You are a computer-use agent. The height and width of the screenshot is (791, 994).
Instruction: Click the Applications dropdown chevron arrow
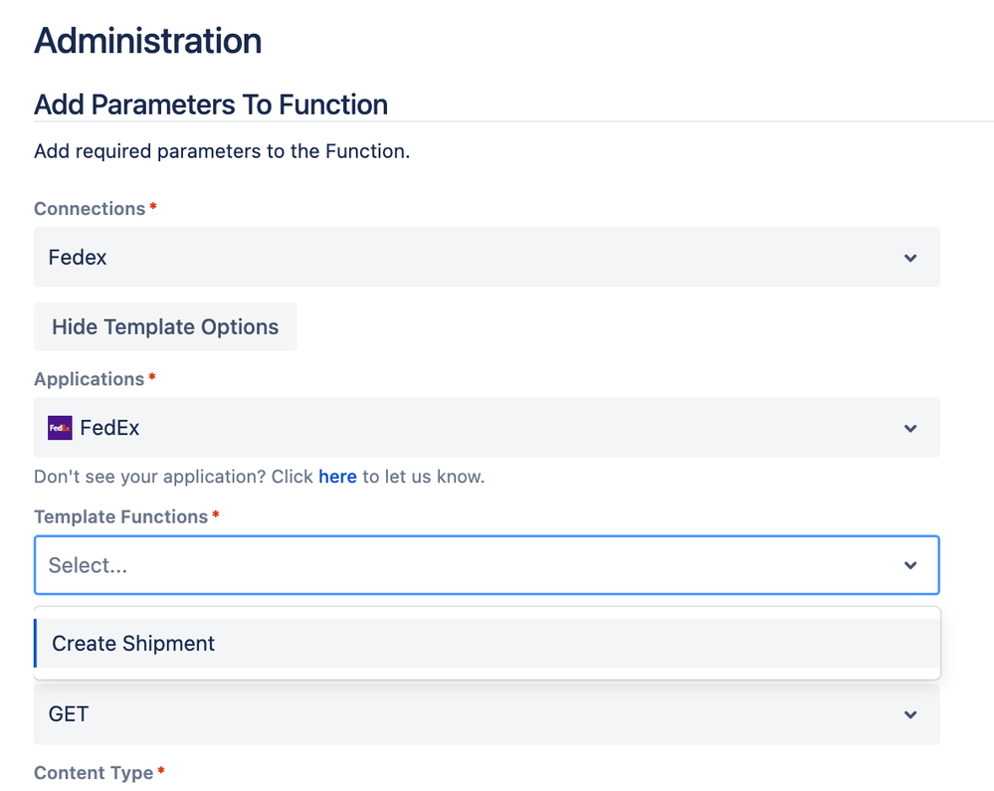click(910, 428)
